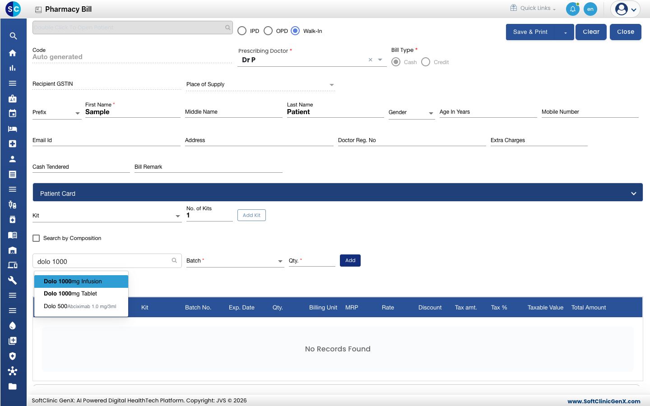Choose Cash bill type
Viewport: 650px width, 406px height.
[x=396, y=62]
